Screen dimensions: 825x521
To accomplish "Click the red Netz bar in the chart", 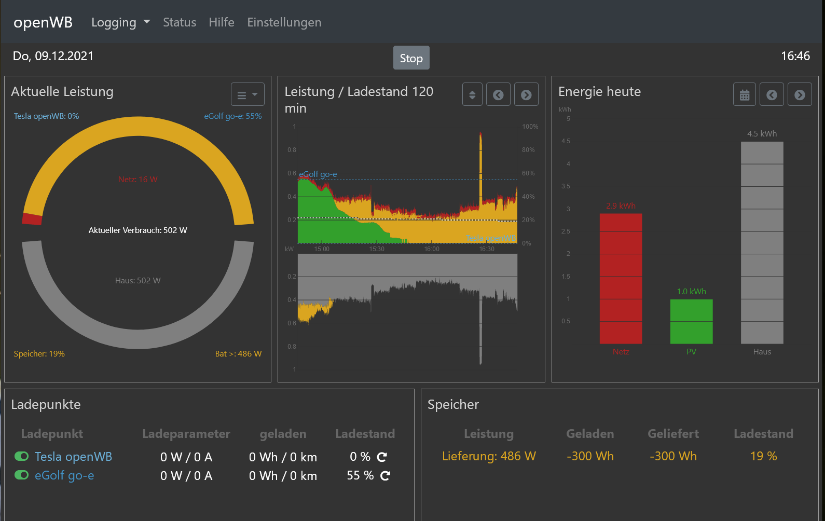I will pyautogui.click(x=621, y=278).
